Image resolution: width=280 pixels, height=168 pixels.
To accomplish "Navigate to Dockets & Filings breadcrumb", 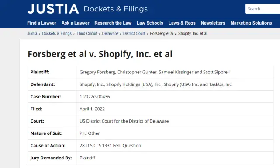I will (57, 33).
